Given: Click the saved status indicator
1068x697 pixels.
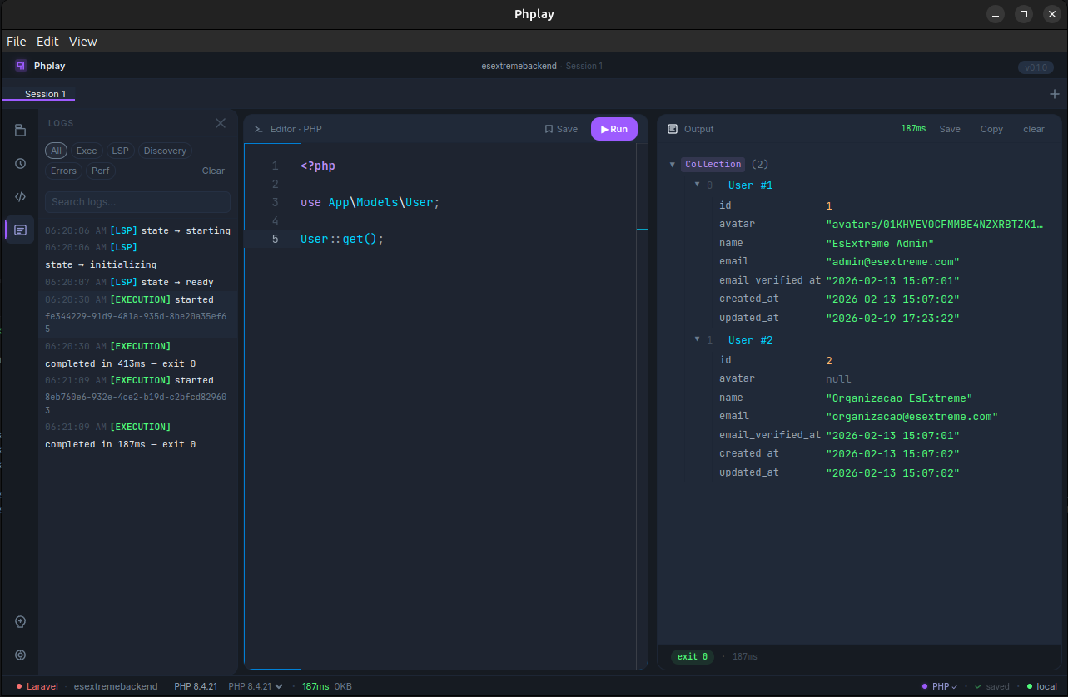Looking at the screenshot, I should [992, 686].
